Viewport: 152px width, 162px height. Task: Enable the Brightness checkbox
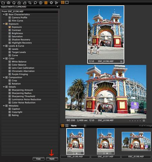pyautogui.click(x=10, y=33)
